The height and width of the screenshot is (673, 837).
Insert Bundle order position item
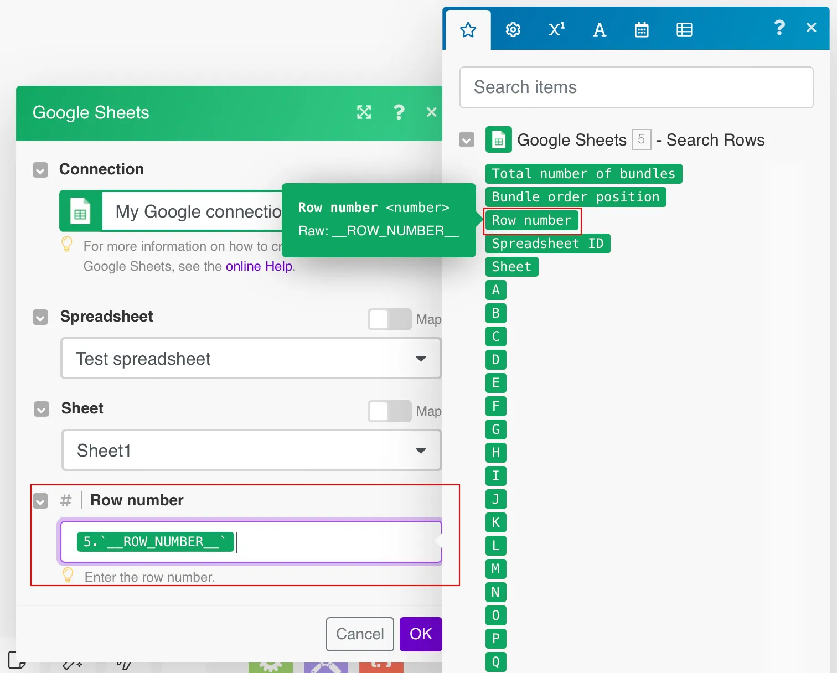(576, 197)
